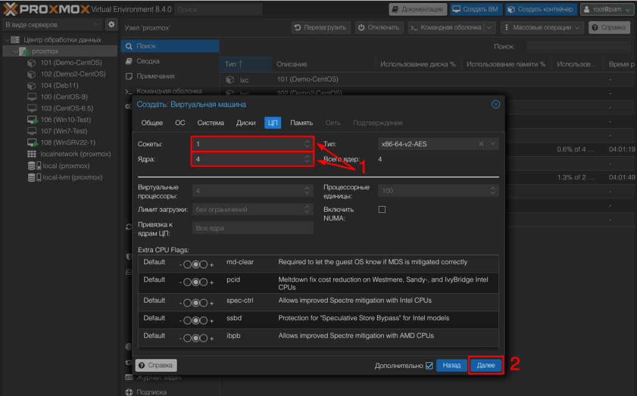
Task: Click the gear icon beside server view selector
Action: [x=111, y=24]
